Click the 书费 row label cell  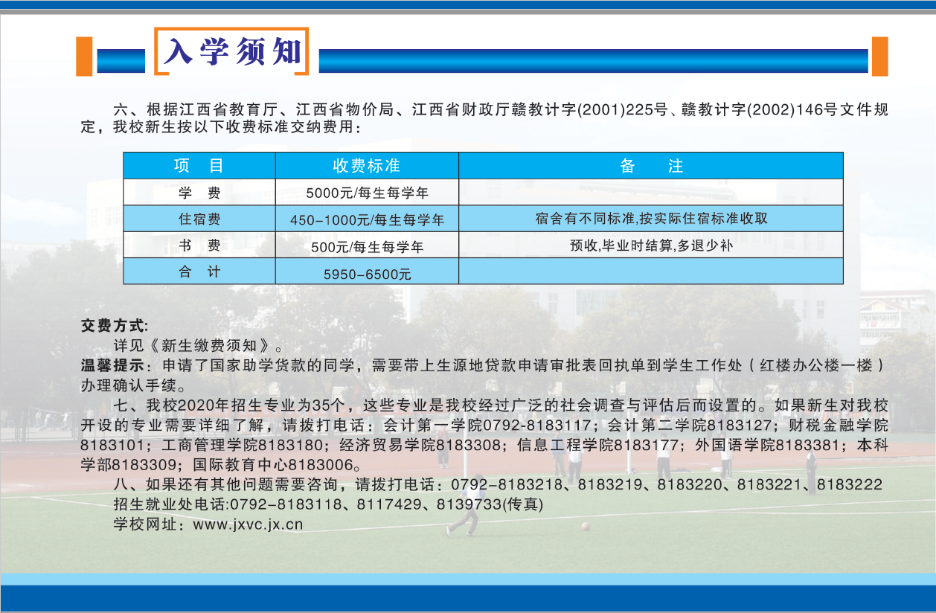[x=199, y=245]
